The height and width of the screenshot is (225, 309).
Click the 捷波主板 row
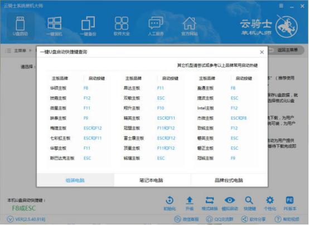[x=225, y=98]
